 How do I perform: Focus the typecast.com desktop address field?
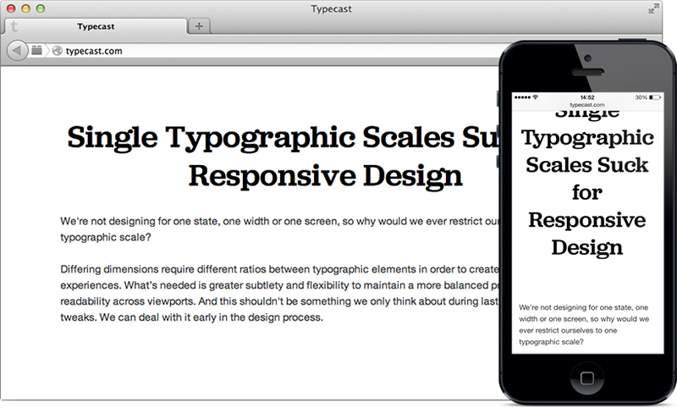[x=254, y=51]
